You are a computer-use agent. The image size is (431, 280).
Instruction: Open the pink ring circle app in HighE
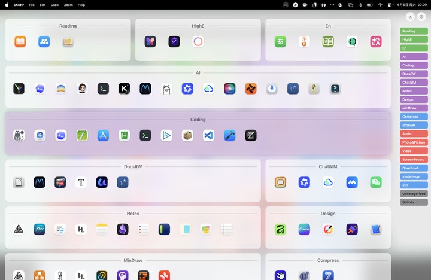(x=198, y=42)
